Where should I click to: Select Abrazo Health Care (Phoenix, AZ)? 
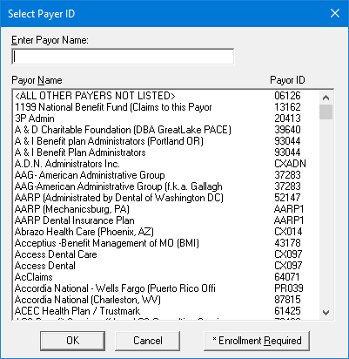pyautogui.click(x=166, y=232)
